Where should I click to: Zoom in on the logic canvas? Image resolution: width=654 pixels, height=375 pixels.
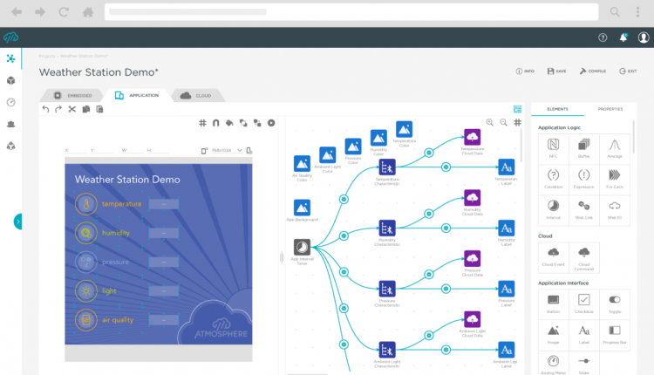(490, 122)
